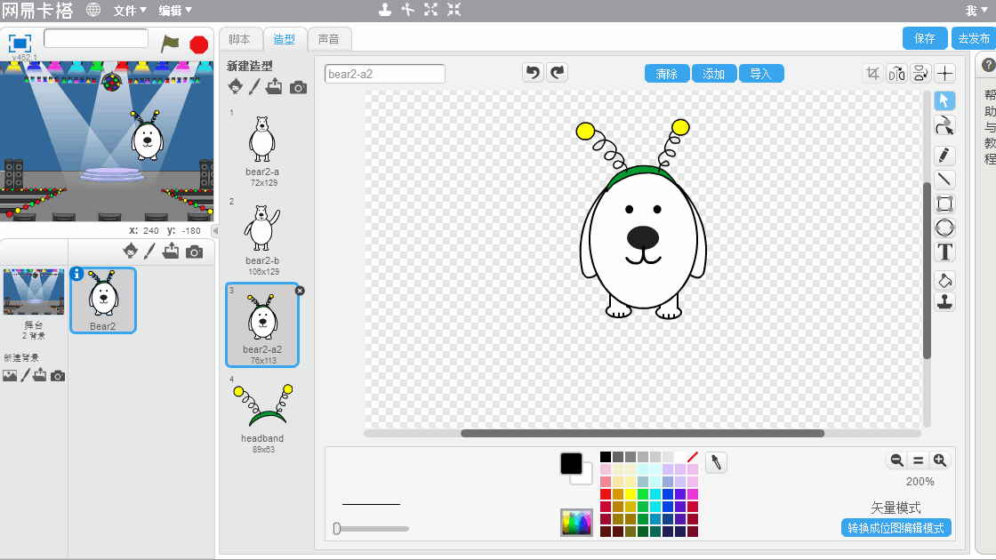996x560 pixels.
Task: Select the paint bucket fill tool
Action: coord(944,280)
